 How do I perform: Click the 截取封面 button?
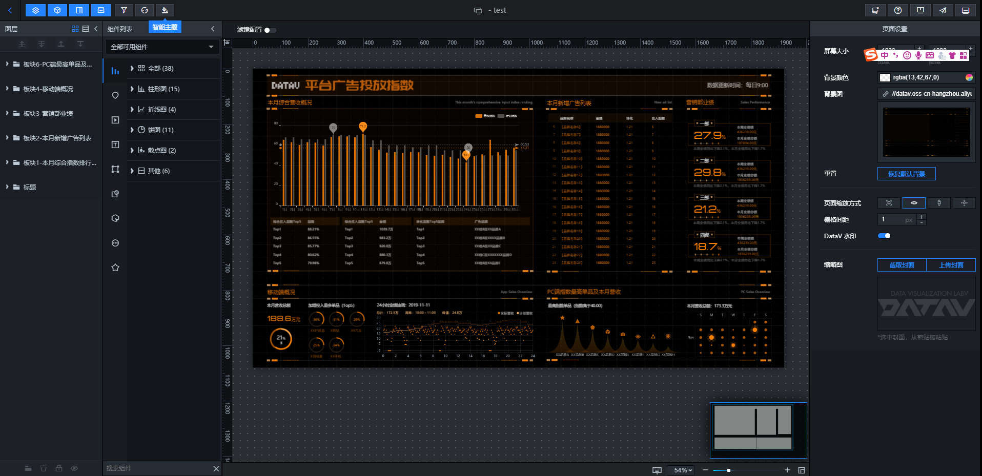pos(902,265)
